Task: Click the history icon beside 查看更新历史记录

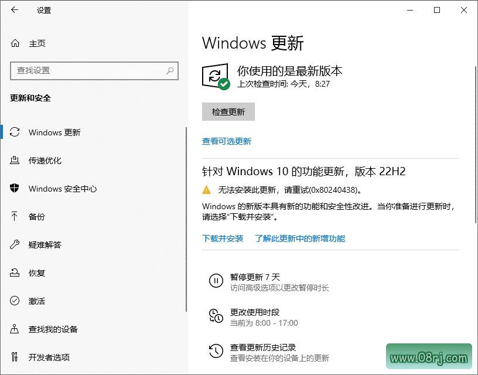Action: (216, 350)
